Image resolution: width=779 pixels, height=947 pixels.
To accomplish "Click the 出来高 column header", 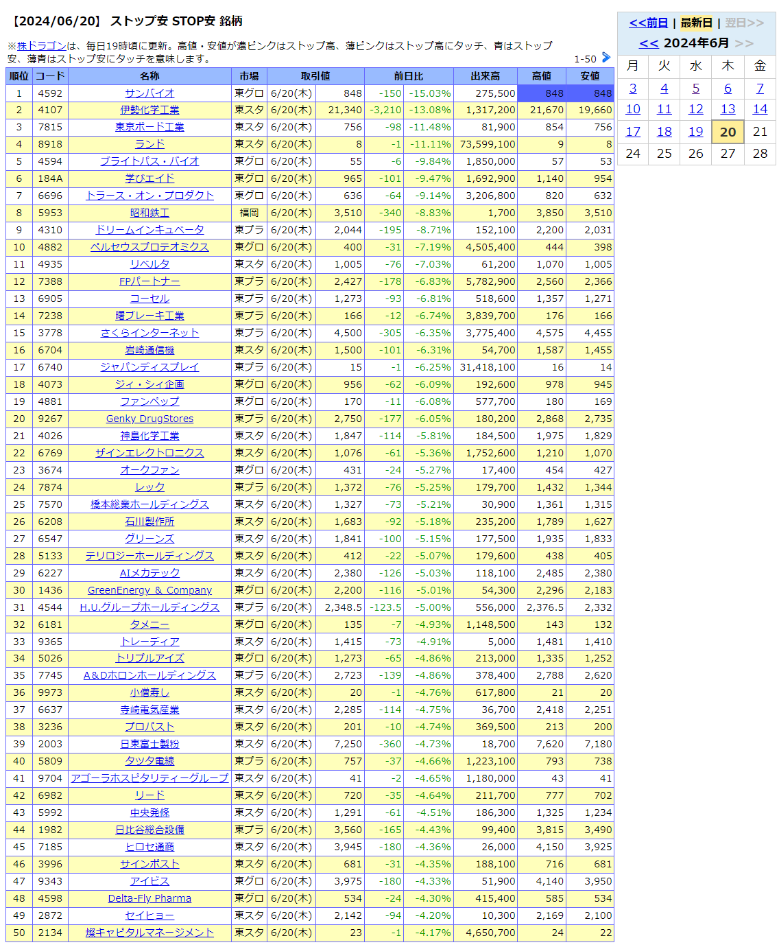I will 486,76.
